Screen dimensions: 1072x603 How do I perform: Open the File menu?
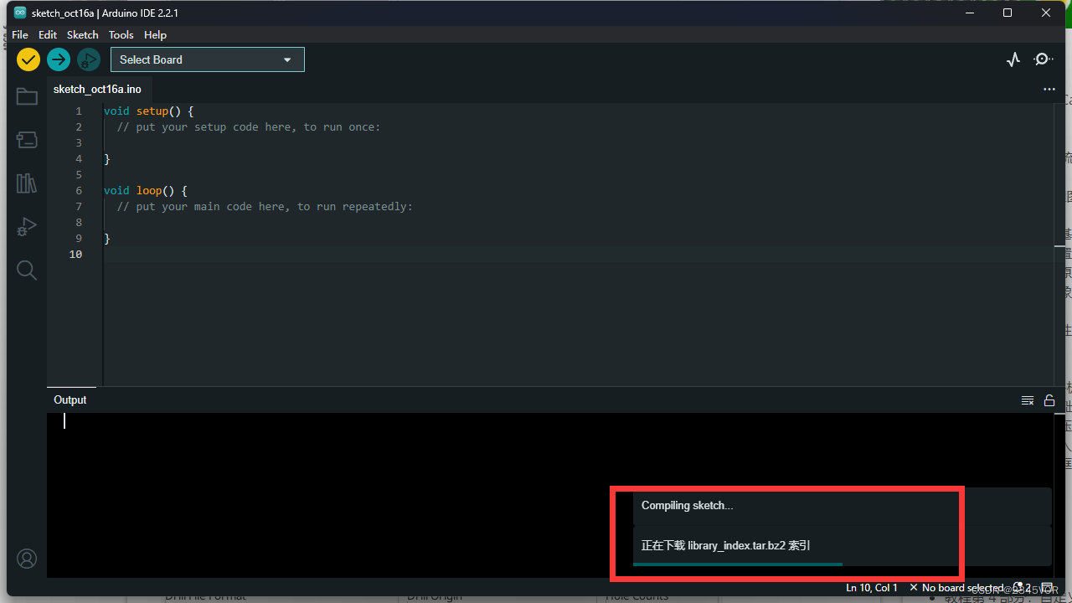click(x=20, y=35)
